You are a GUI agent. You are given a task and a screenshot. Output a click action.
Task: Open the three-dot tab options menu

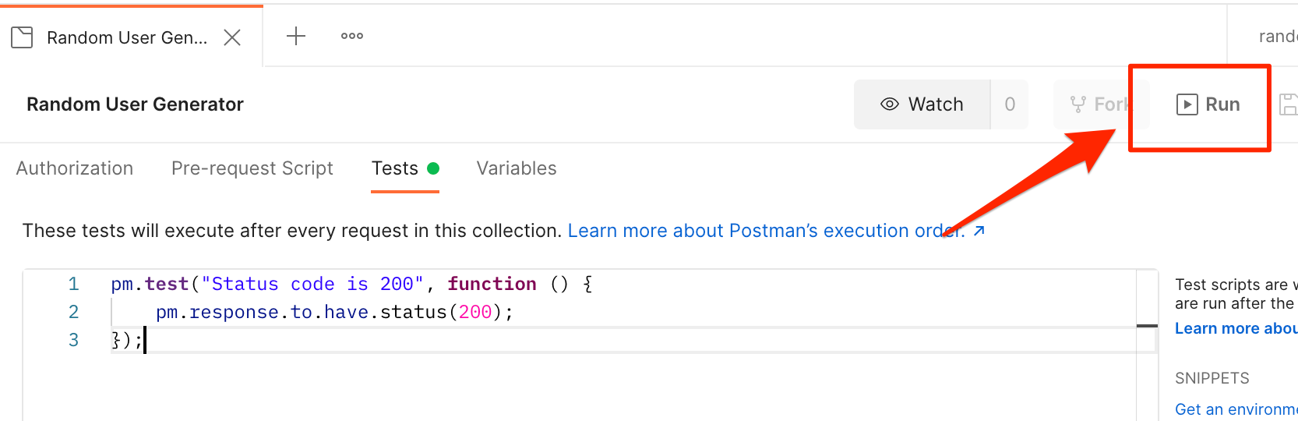352,36
